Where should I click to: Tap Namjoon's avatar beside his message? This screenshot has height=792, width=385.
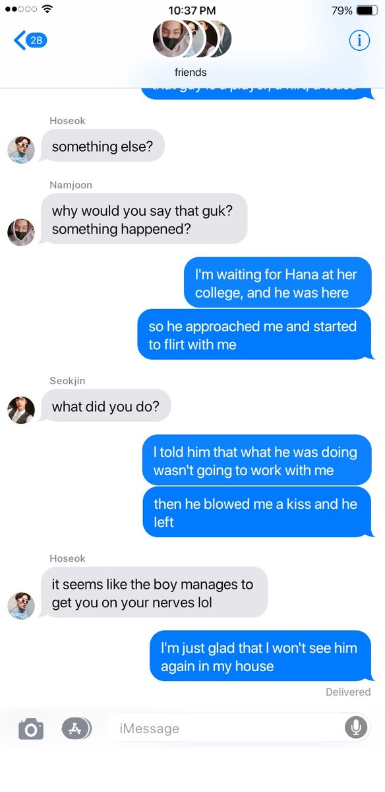[21, 232]
